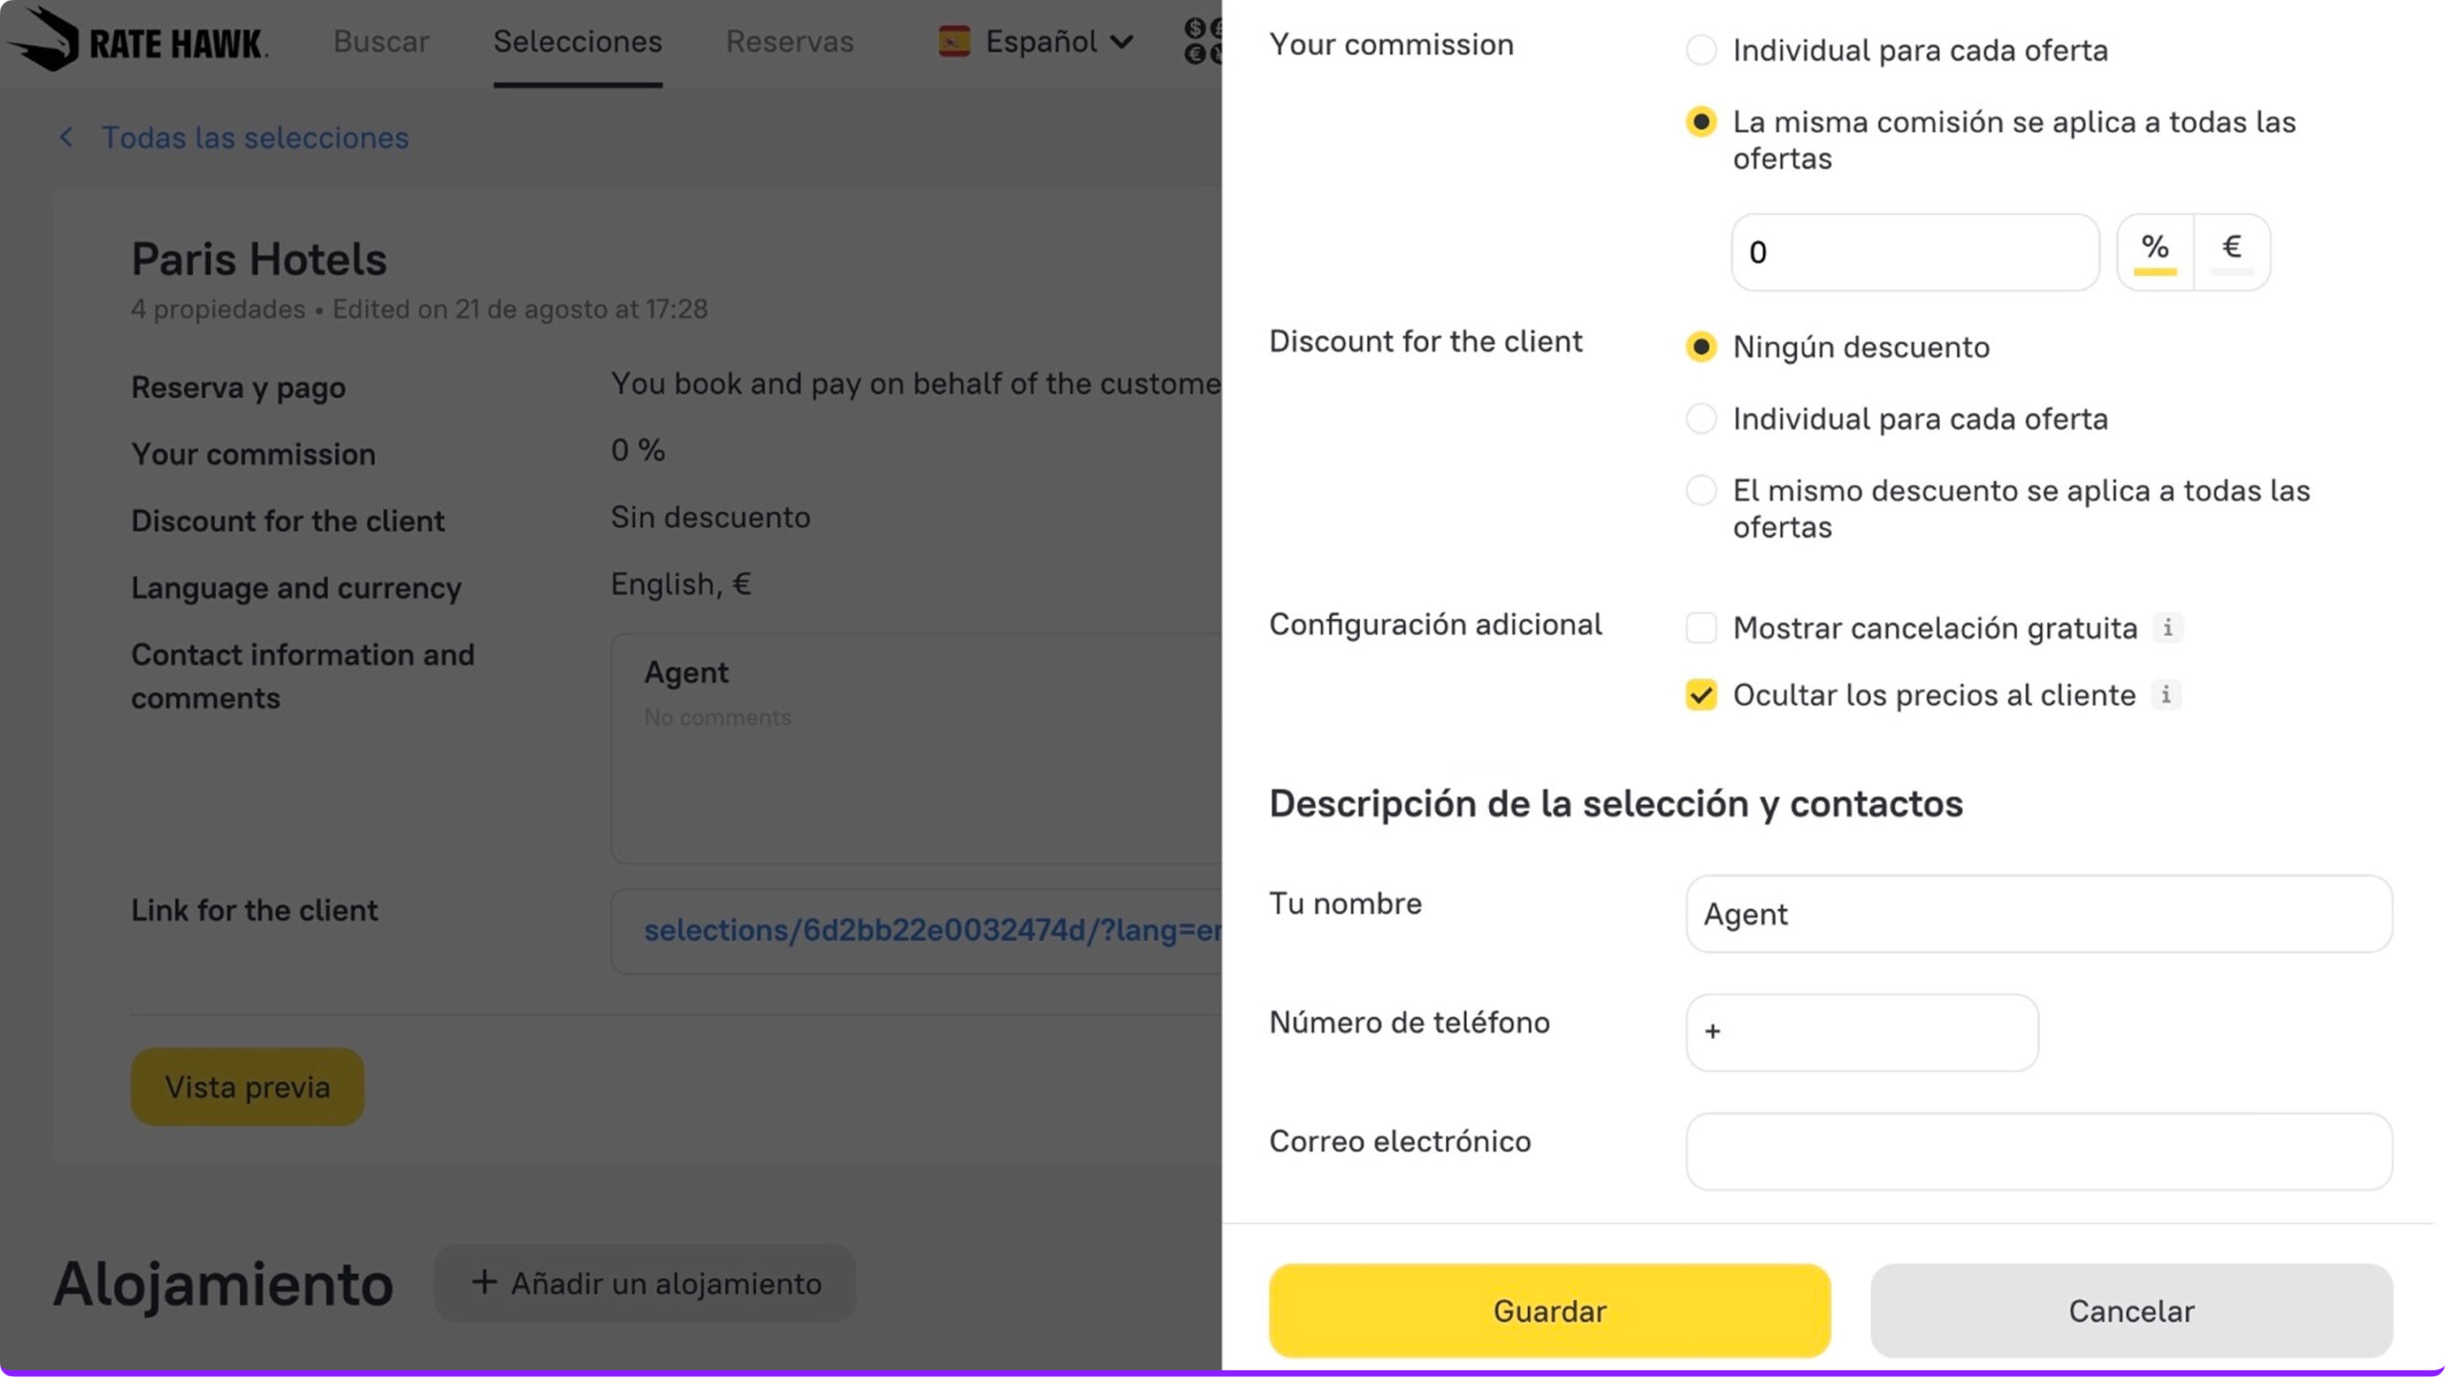Click the Spanish flag icon
The width and height of the screenshot is (2445, 1377).
[953, 42]
